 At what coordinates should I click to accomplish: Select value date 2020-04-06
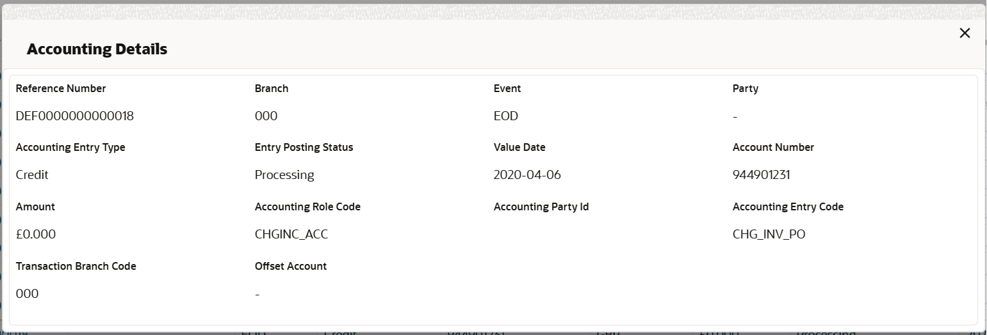(527, 175)
